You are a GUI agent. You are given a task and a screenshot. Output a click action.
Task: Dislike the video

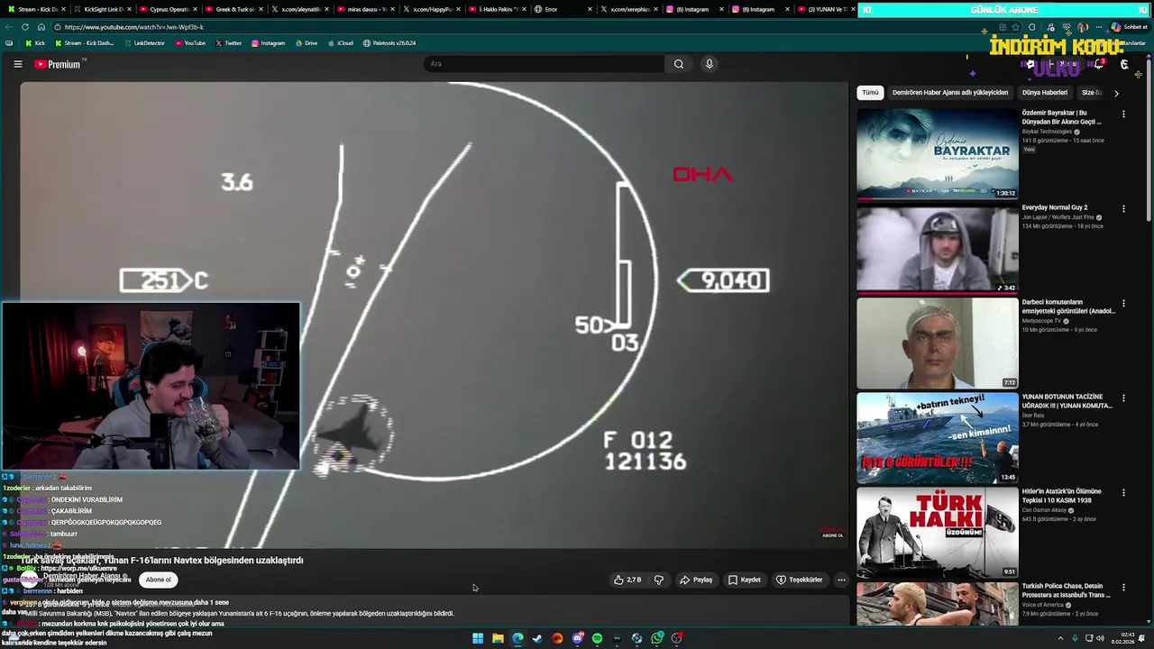point(658,580)
